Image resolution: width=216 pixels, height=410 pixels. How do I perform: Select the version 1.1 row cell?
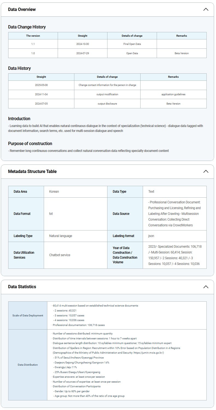coord(33,44)
